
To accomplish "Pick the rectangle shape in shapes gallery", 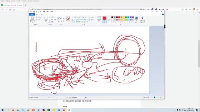I will tap(79, 17).
